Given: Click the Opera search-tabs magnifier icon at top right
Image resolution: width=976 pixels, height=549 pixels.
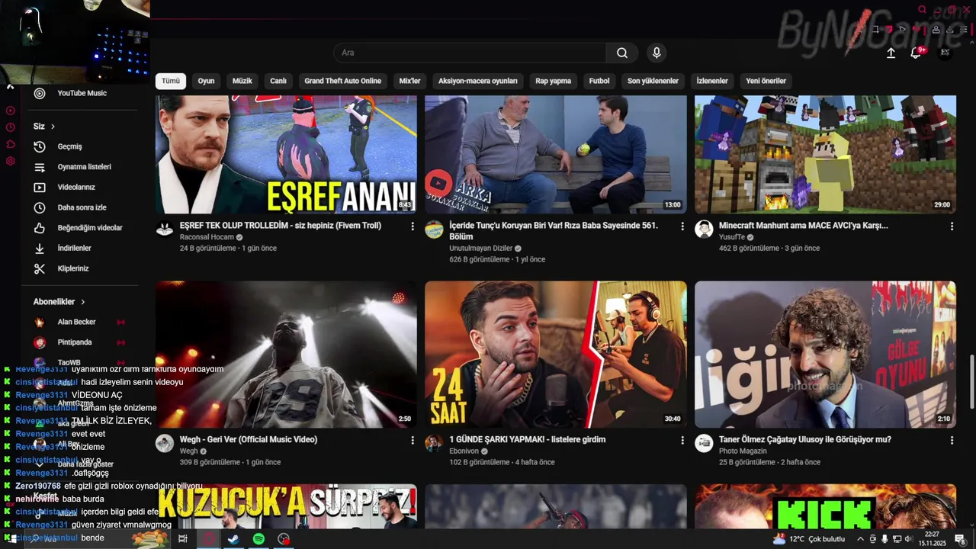Looking at the screenshot, I should click(x=923, y=9).
